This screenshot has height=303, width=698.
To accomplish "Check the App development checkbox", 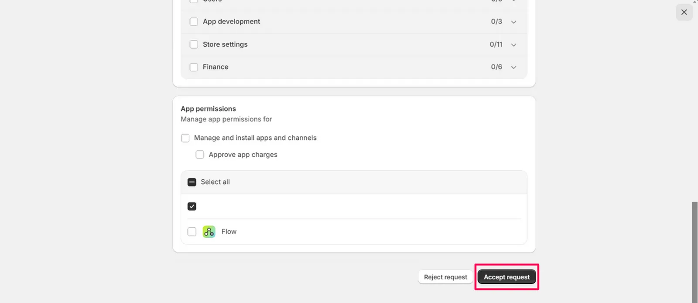I will [x=194, y=22].
